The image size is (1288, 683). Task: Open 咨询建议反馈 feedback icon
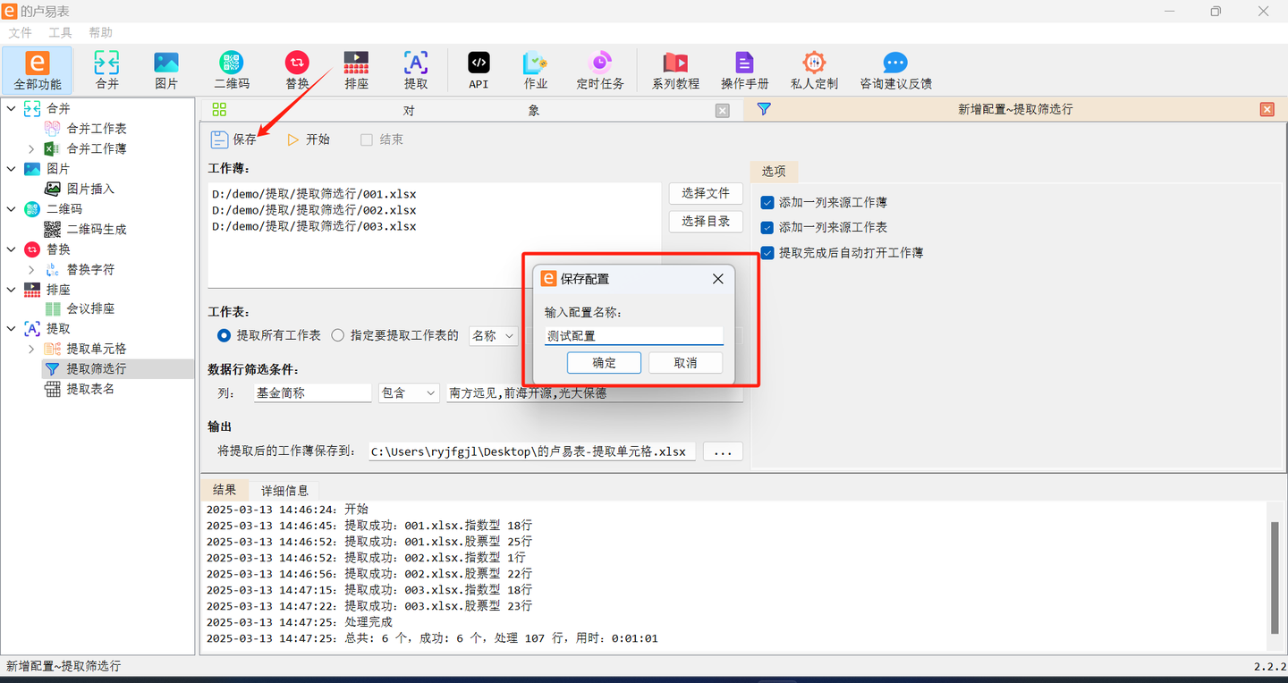coord(895,70)
